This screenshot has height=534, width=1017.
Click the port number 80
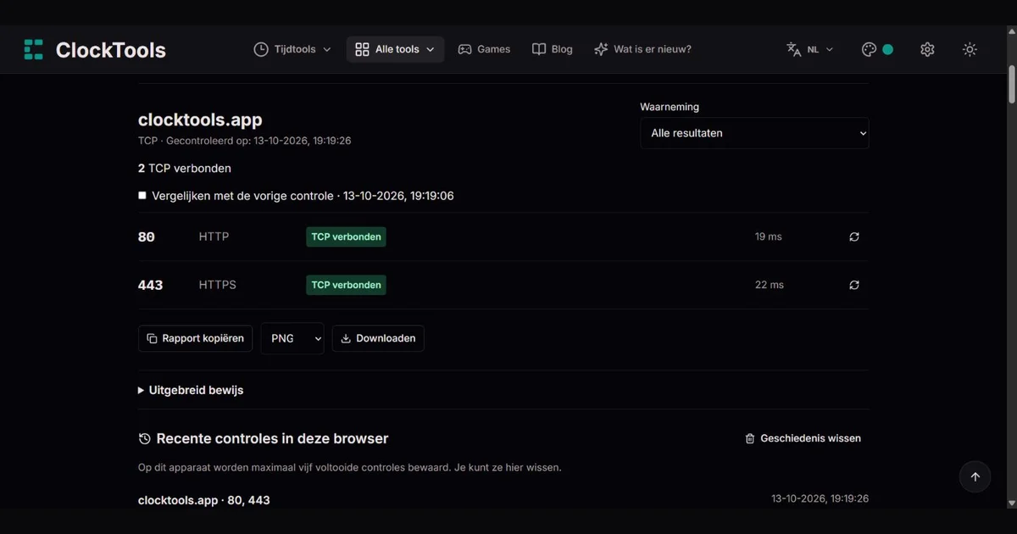147,236
